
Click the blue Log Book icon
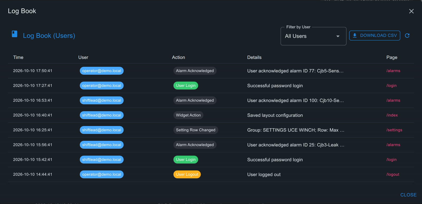coord(15,34)
